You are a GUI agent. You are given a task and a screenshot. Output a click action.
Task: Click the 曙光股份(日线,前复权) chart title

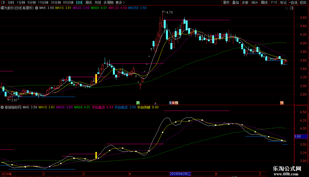pyautogui.click(x=17, y=8)
